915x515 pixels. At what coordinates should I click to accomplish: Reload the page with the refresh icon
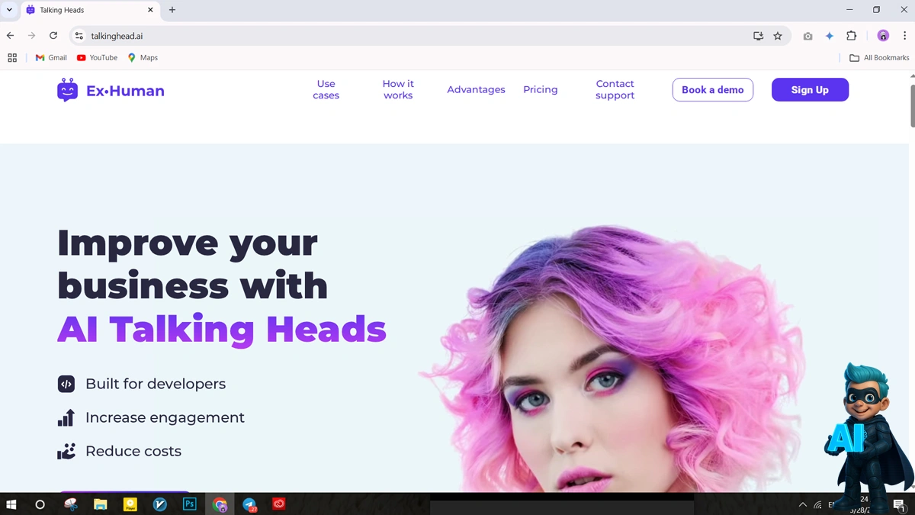(53, 36)
